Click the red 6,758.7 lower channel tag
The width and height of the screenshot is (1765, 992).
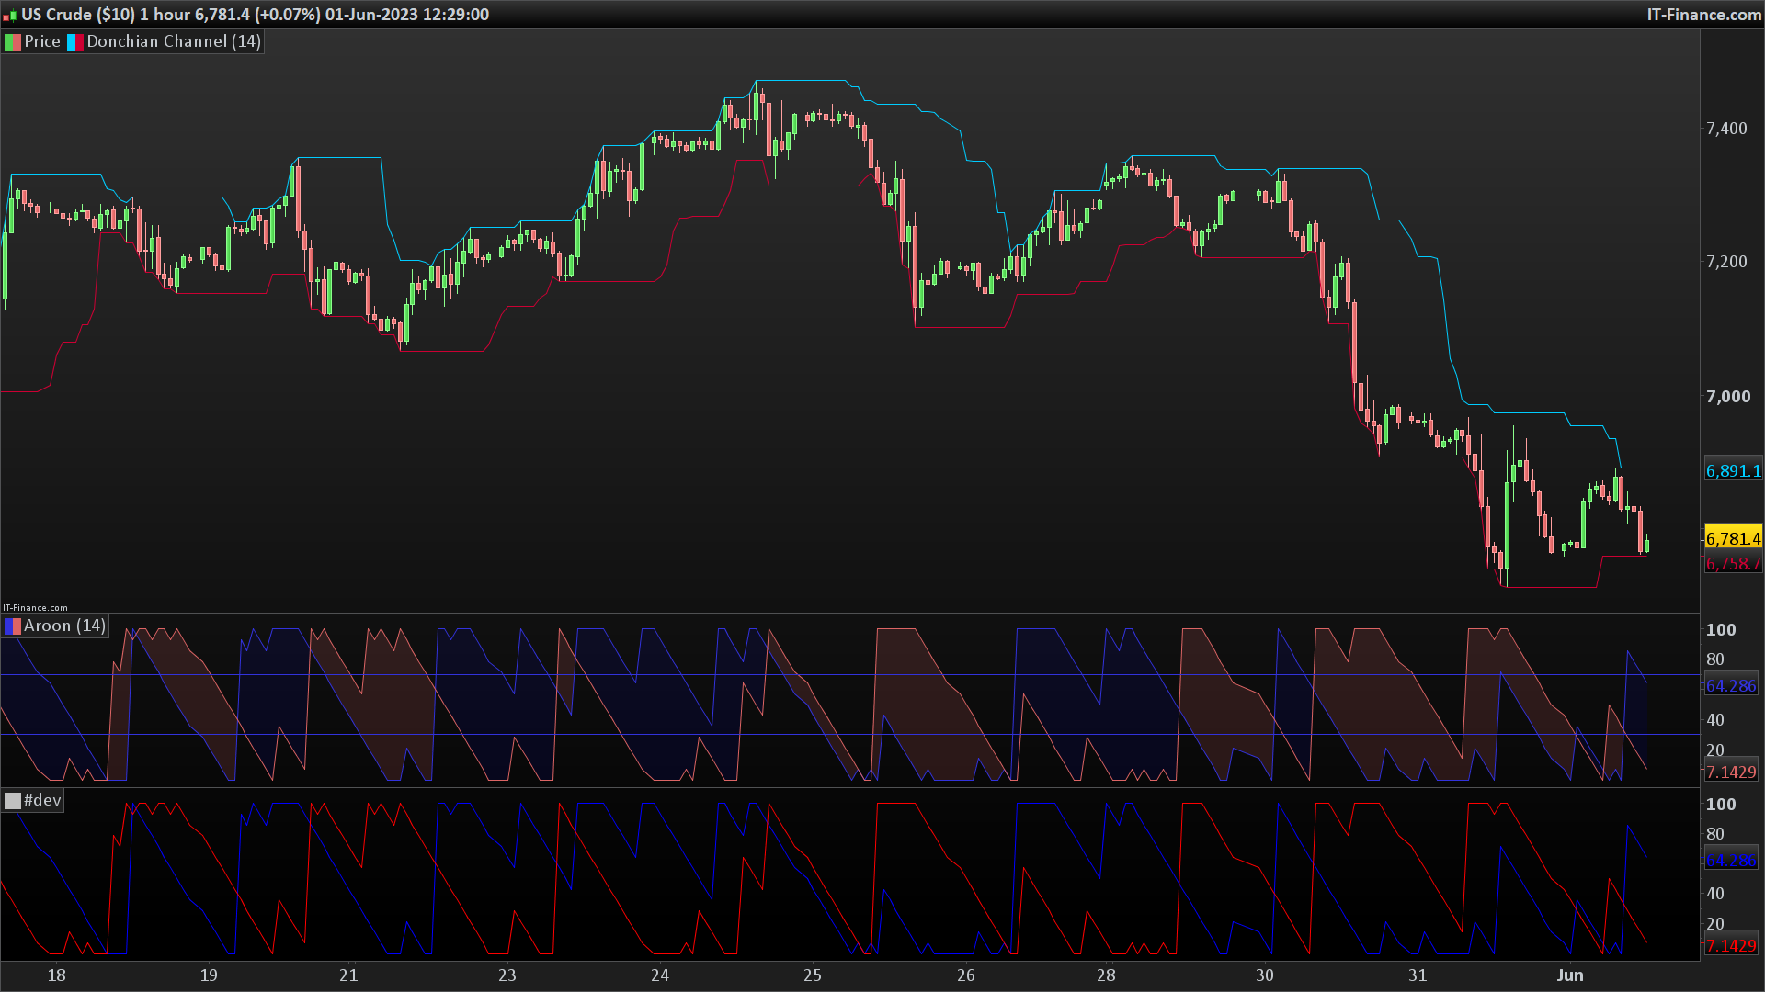pyautogui.click(x=1733, y=564)
